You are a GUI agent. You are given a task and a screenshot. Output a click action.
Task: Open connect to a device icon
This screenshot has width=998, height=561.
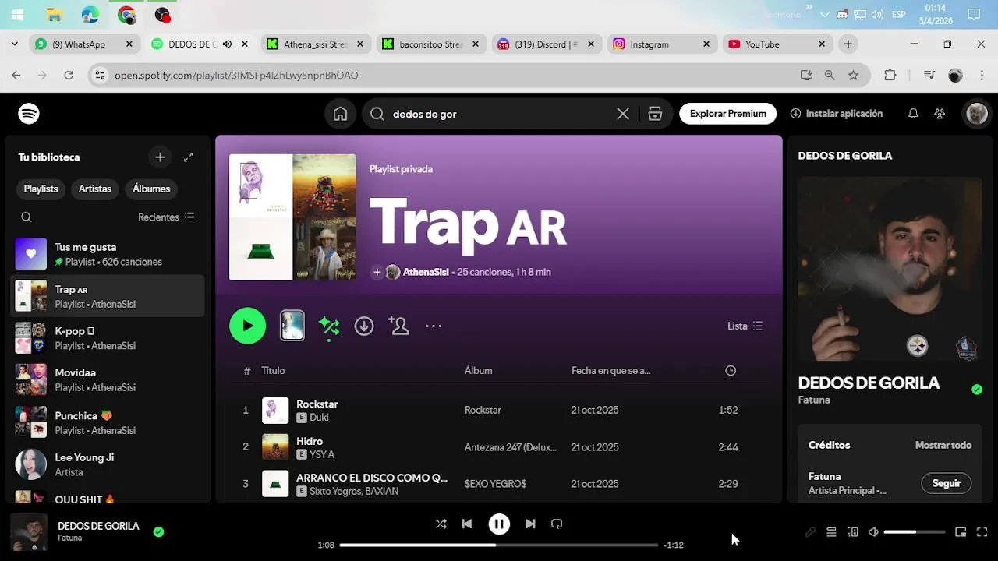(x=852, y=532)
